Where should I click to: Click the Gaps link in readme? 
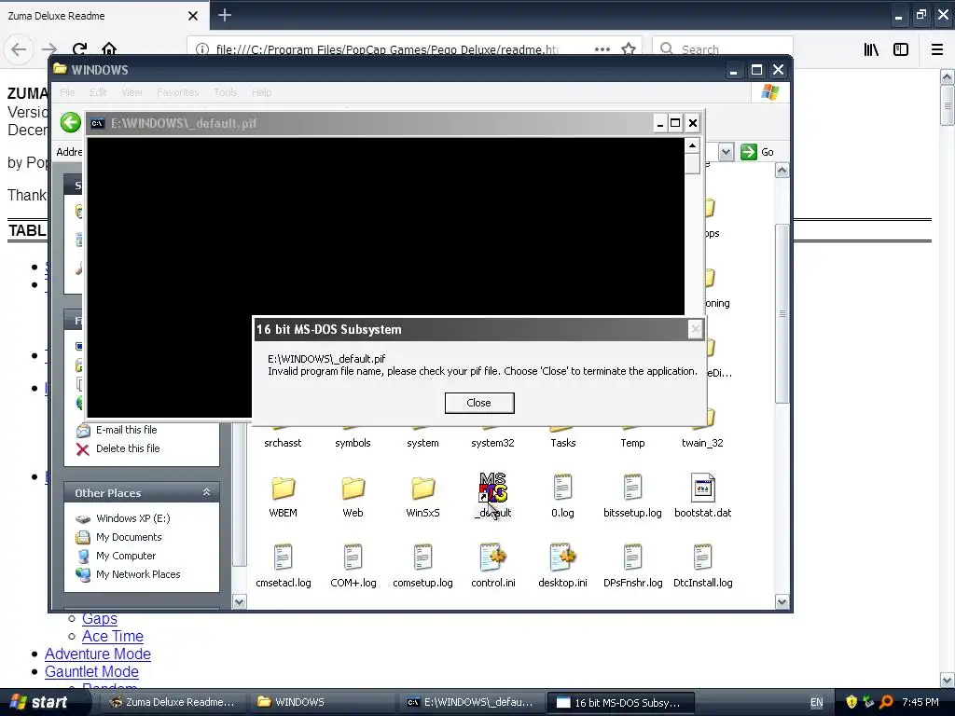click(99, 619)
